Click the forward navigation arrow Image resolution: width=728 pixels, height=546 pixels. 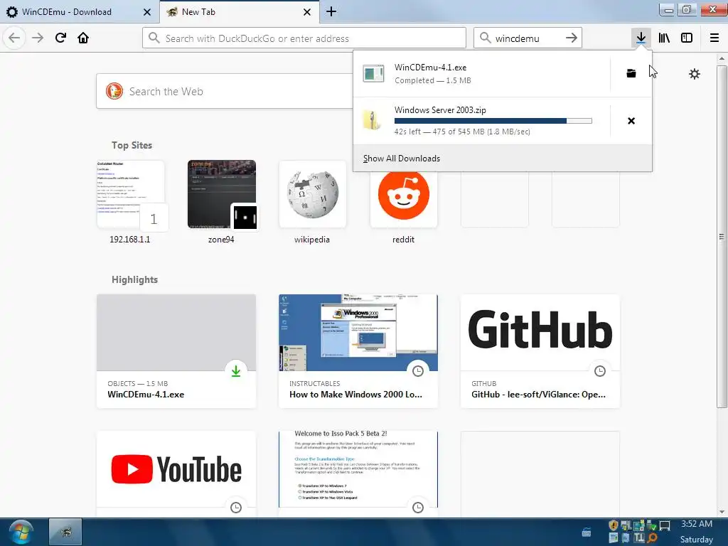[38, 38]
